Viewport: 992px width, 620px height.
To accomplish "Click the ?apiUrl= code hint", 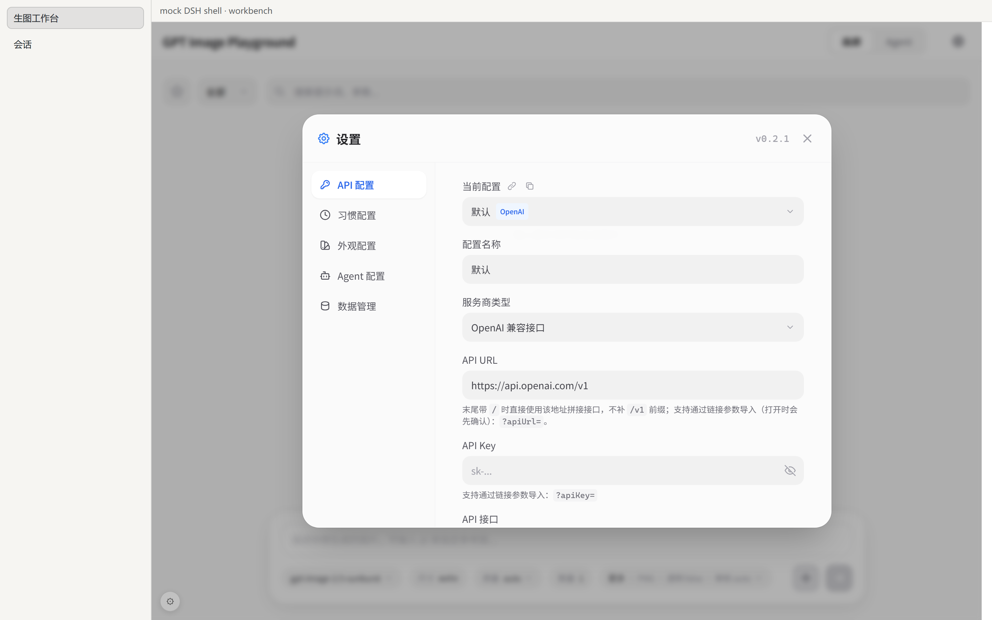I will [x=521, y=422].
